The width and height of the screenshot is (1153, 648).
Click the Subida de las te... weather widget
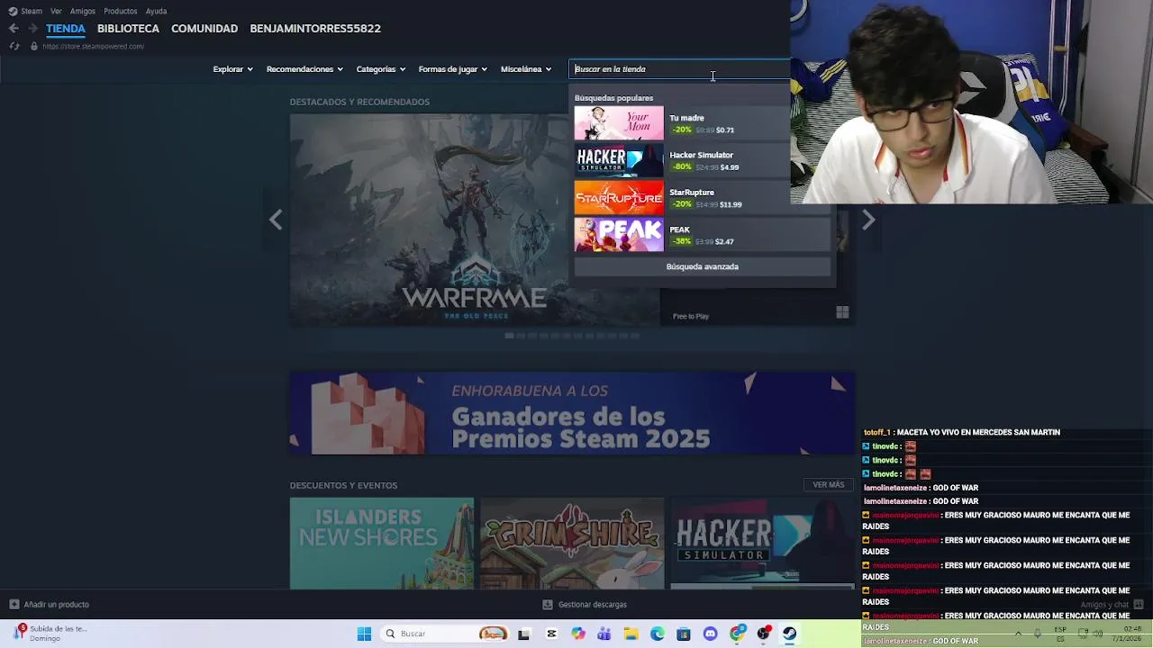click(50, 634)
